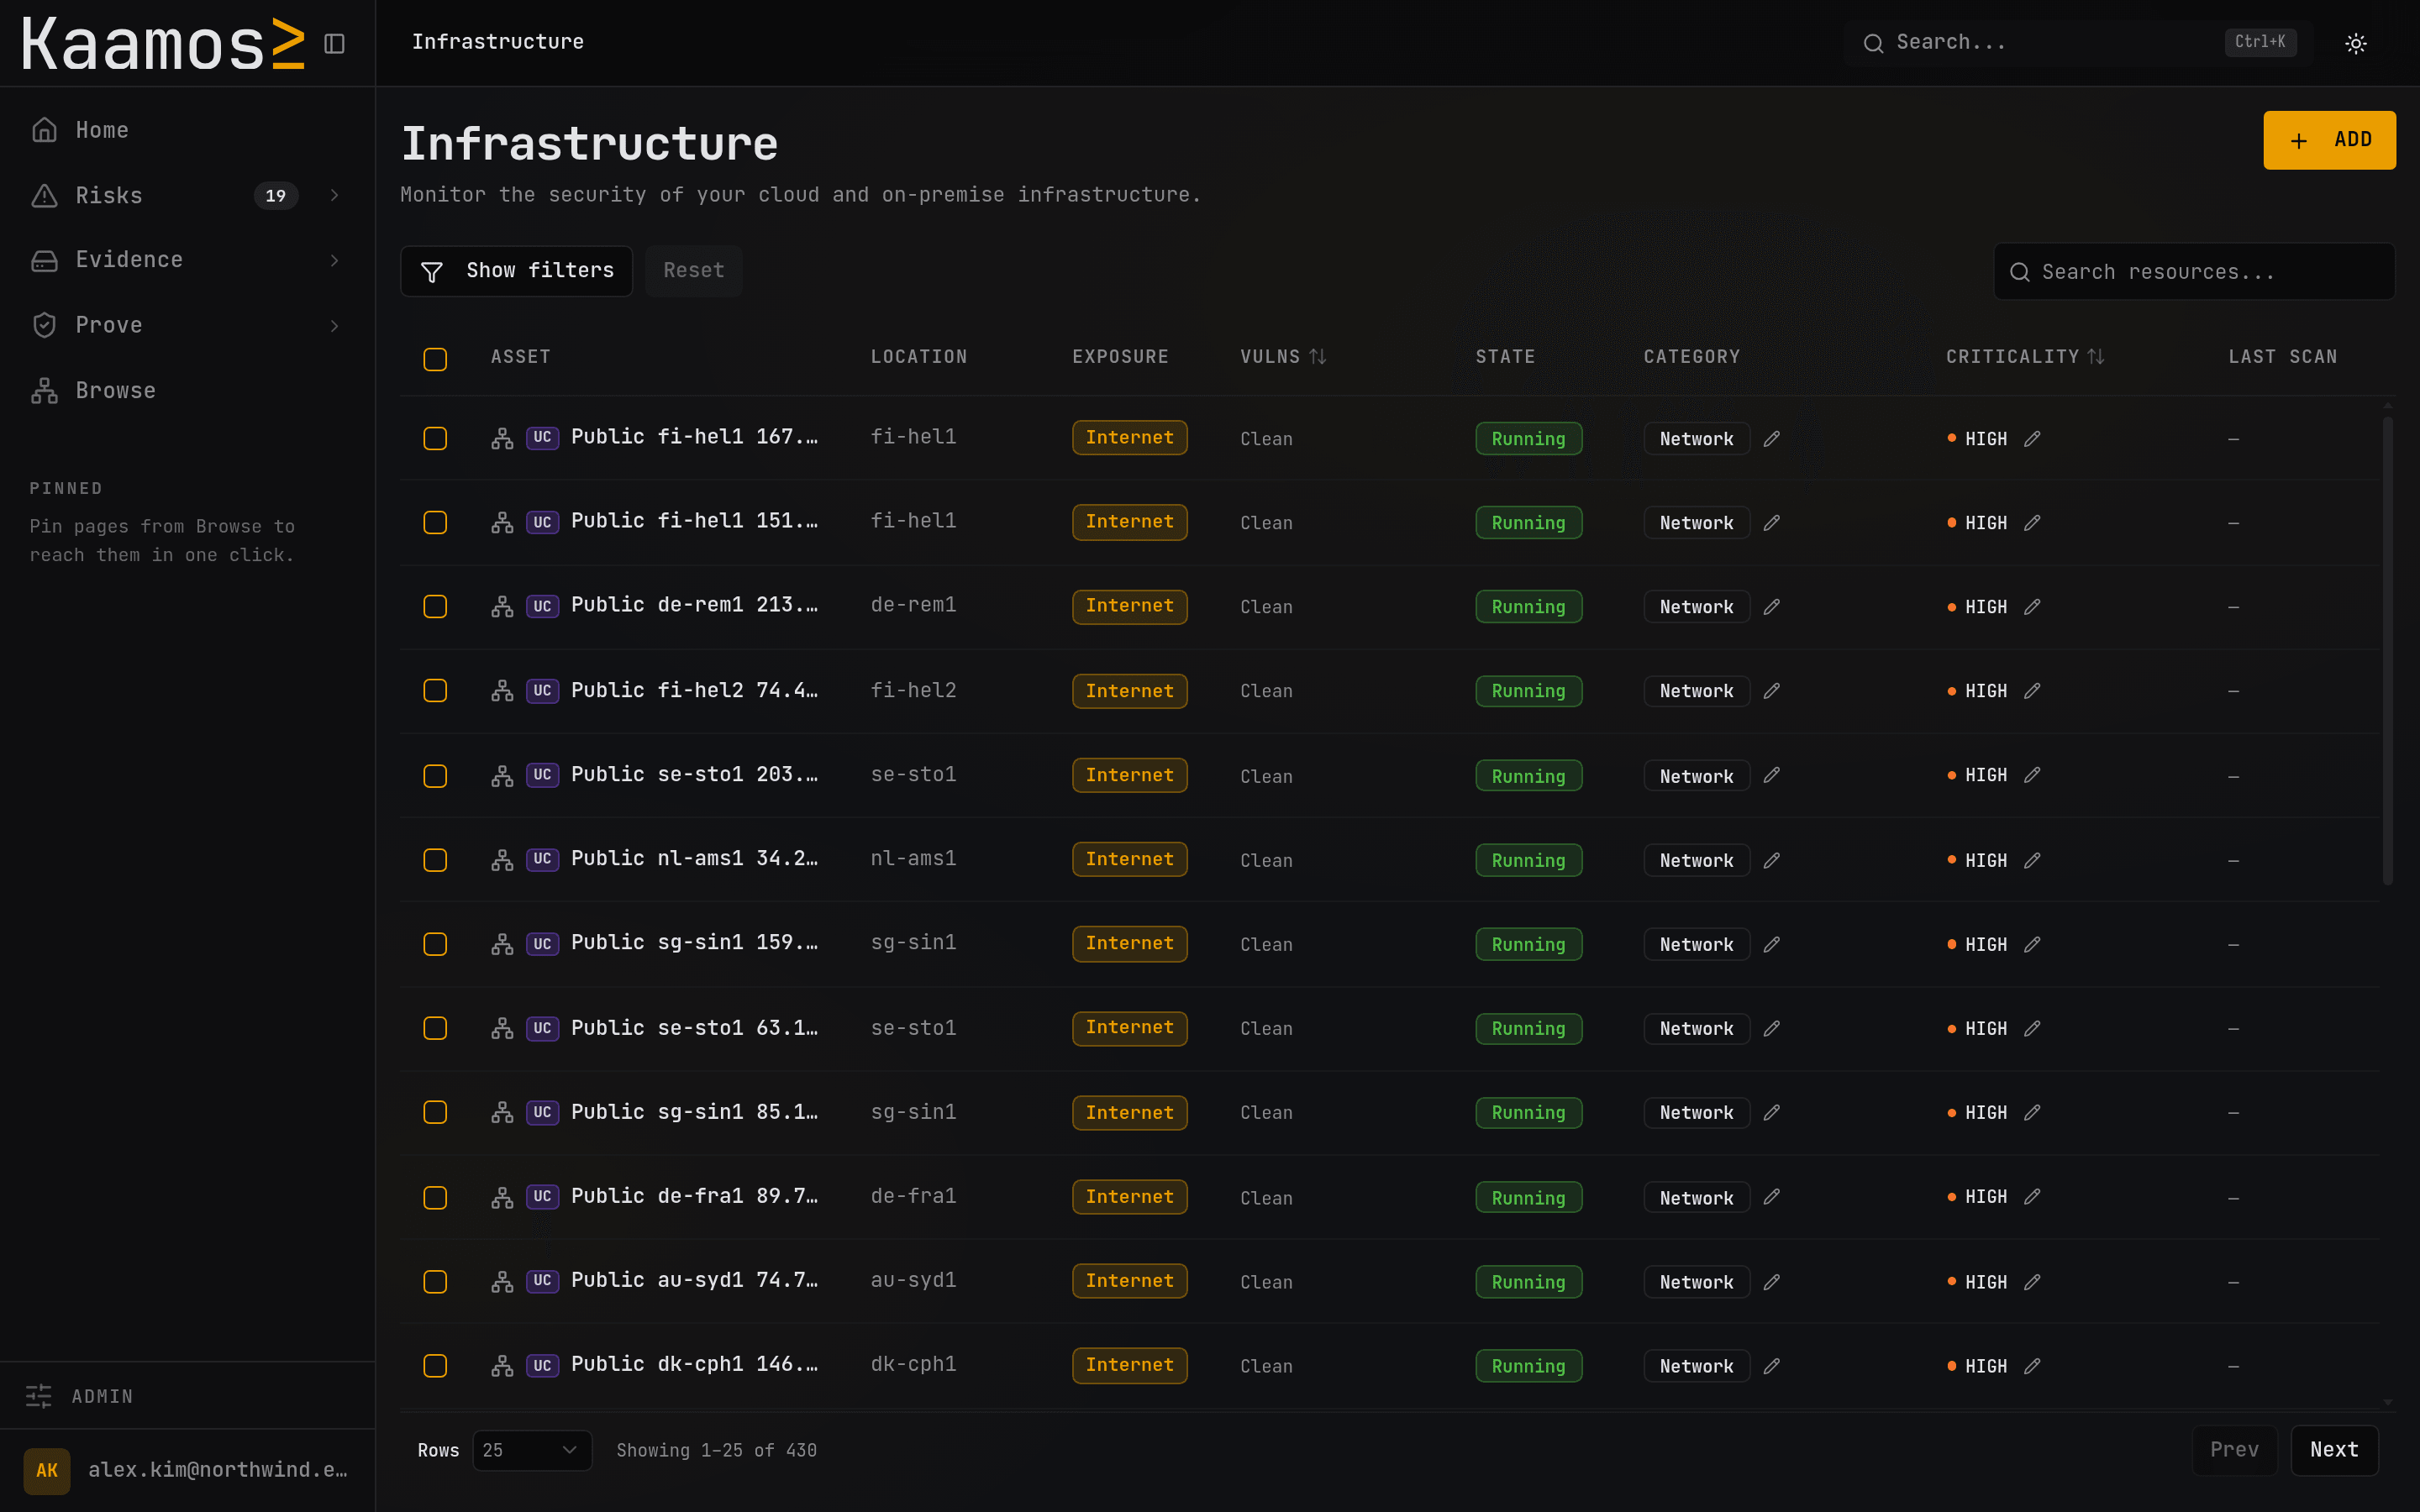Sort table by Criticality column arrows

(x=2096, y=357)
